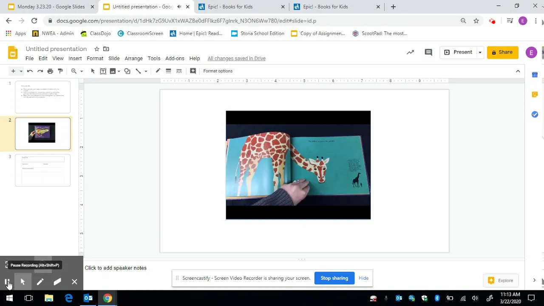Hide the Screencastify sharing bar

coord(363,278)
